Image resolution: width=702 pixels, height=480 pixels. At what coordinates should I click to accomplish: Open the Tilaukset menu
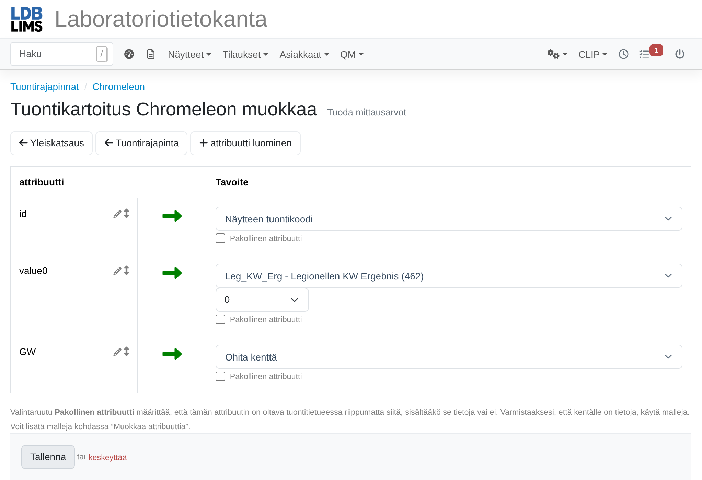245,54
